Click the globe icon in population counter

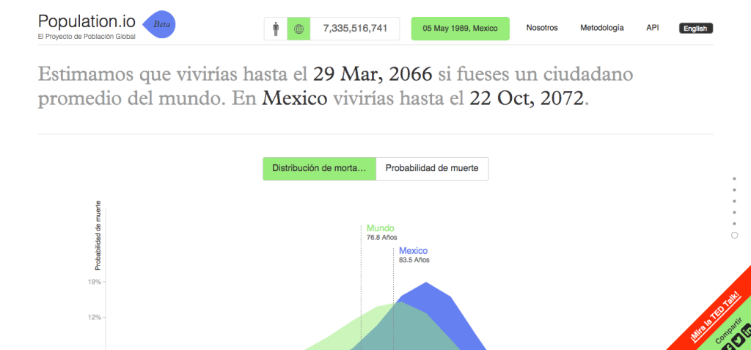(x=298, y=29)
